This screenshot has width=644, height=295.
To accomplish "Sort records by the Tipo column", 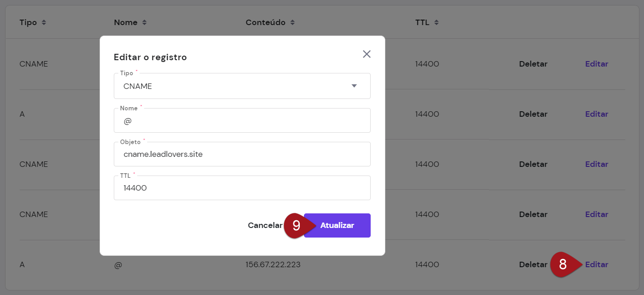I will pyautogui.click(x=44, y=22).
